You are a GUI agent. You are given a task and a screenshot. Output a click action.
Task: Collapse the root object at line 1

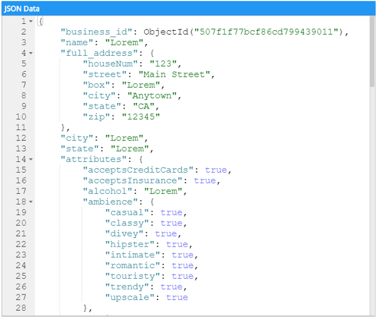coord(31,21)
